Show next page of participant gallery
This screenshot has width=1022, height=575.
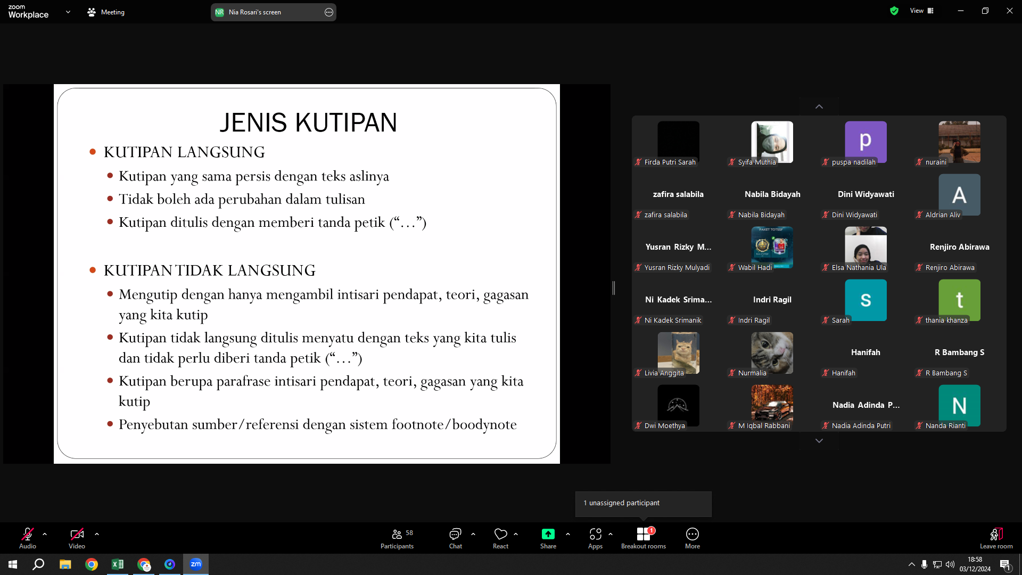coord(819,441)
